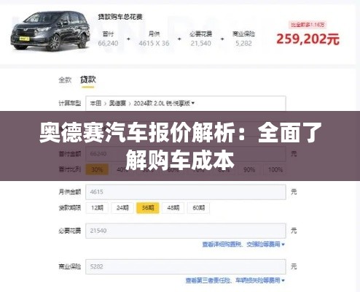Click the 必要花费 input field
This screenshot has height=292, width=360.
[186, 231]
